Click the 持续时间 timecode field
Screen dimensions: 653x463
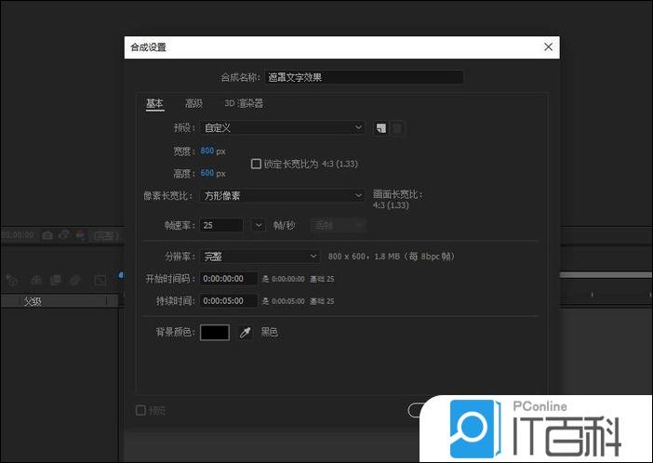coord(229,300)
